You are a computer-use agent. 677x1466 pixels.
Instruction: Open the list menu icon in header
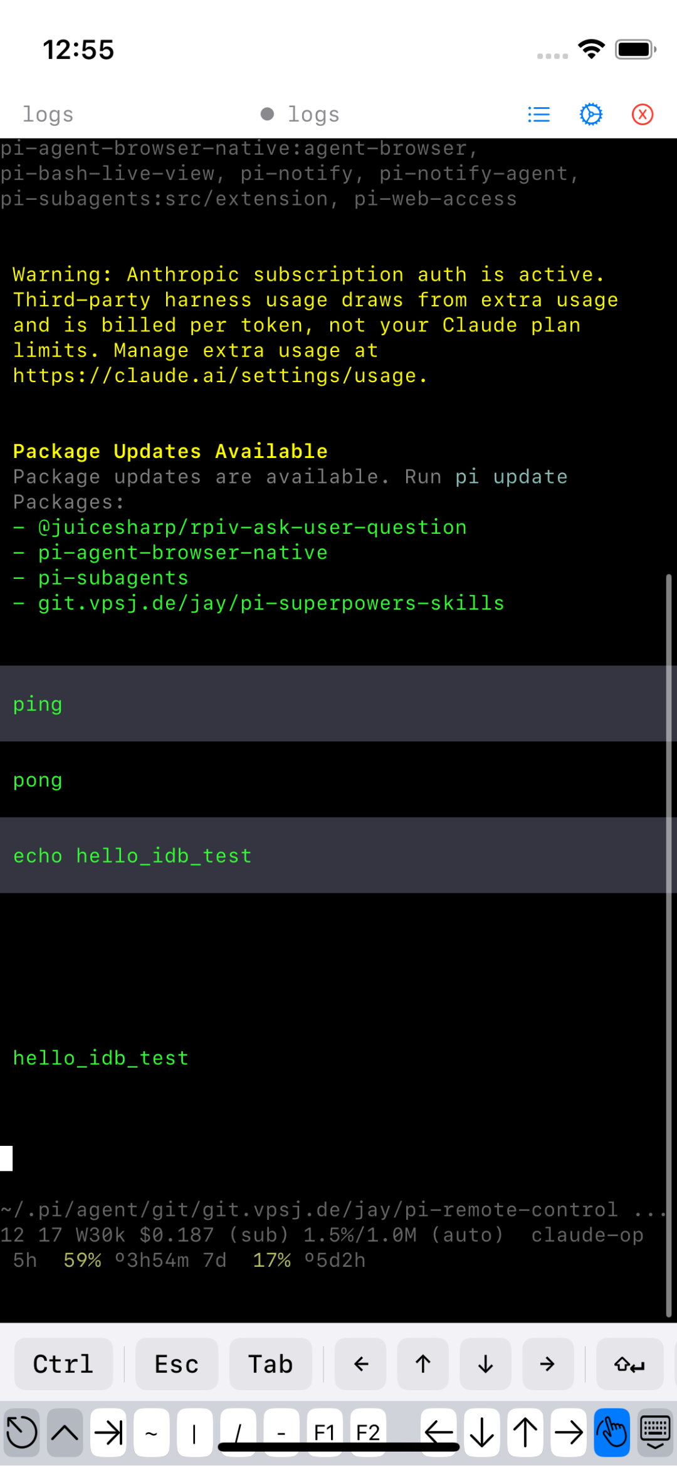coord(538,114)
